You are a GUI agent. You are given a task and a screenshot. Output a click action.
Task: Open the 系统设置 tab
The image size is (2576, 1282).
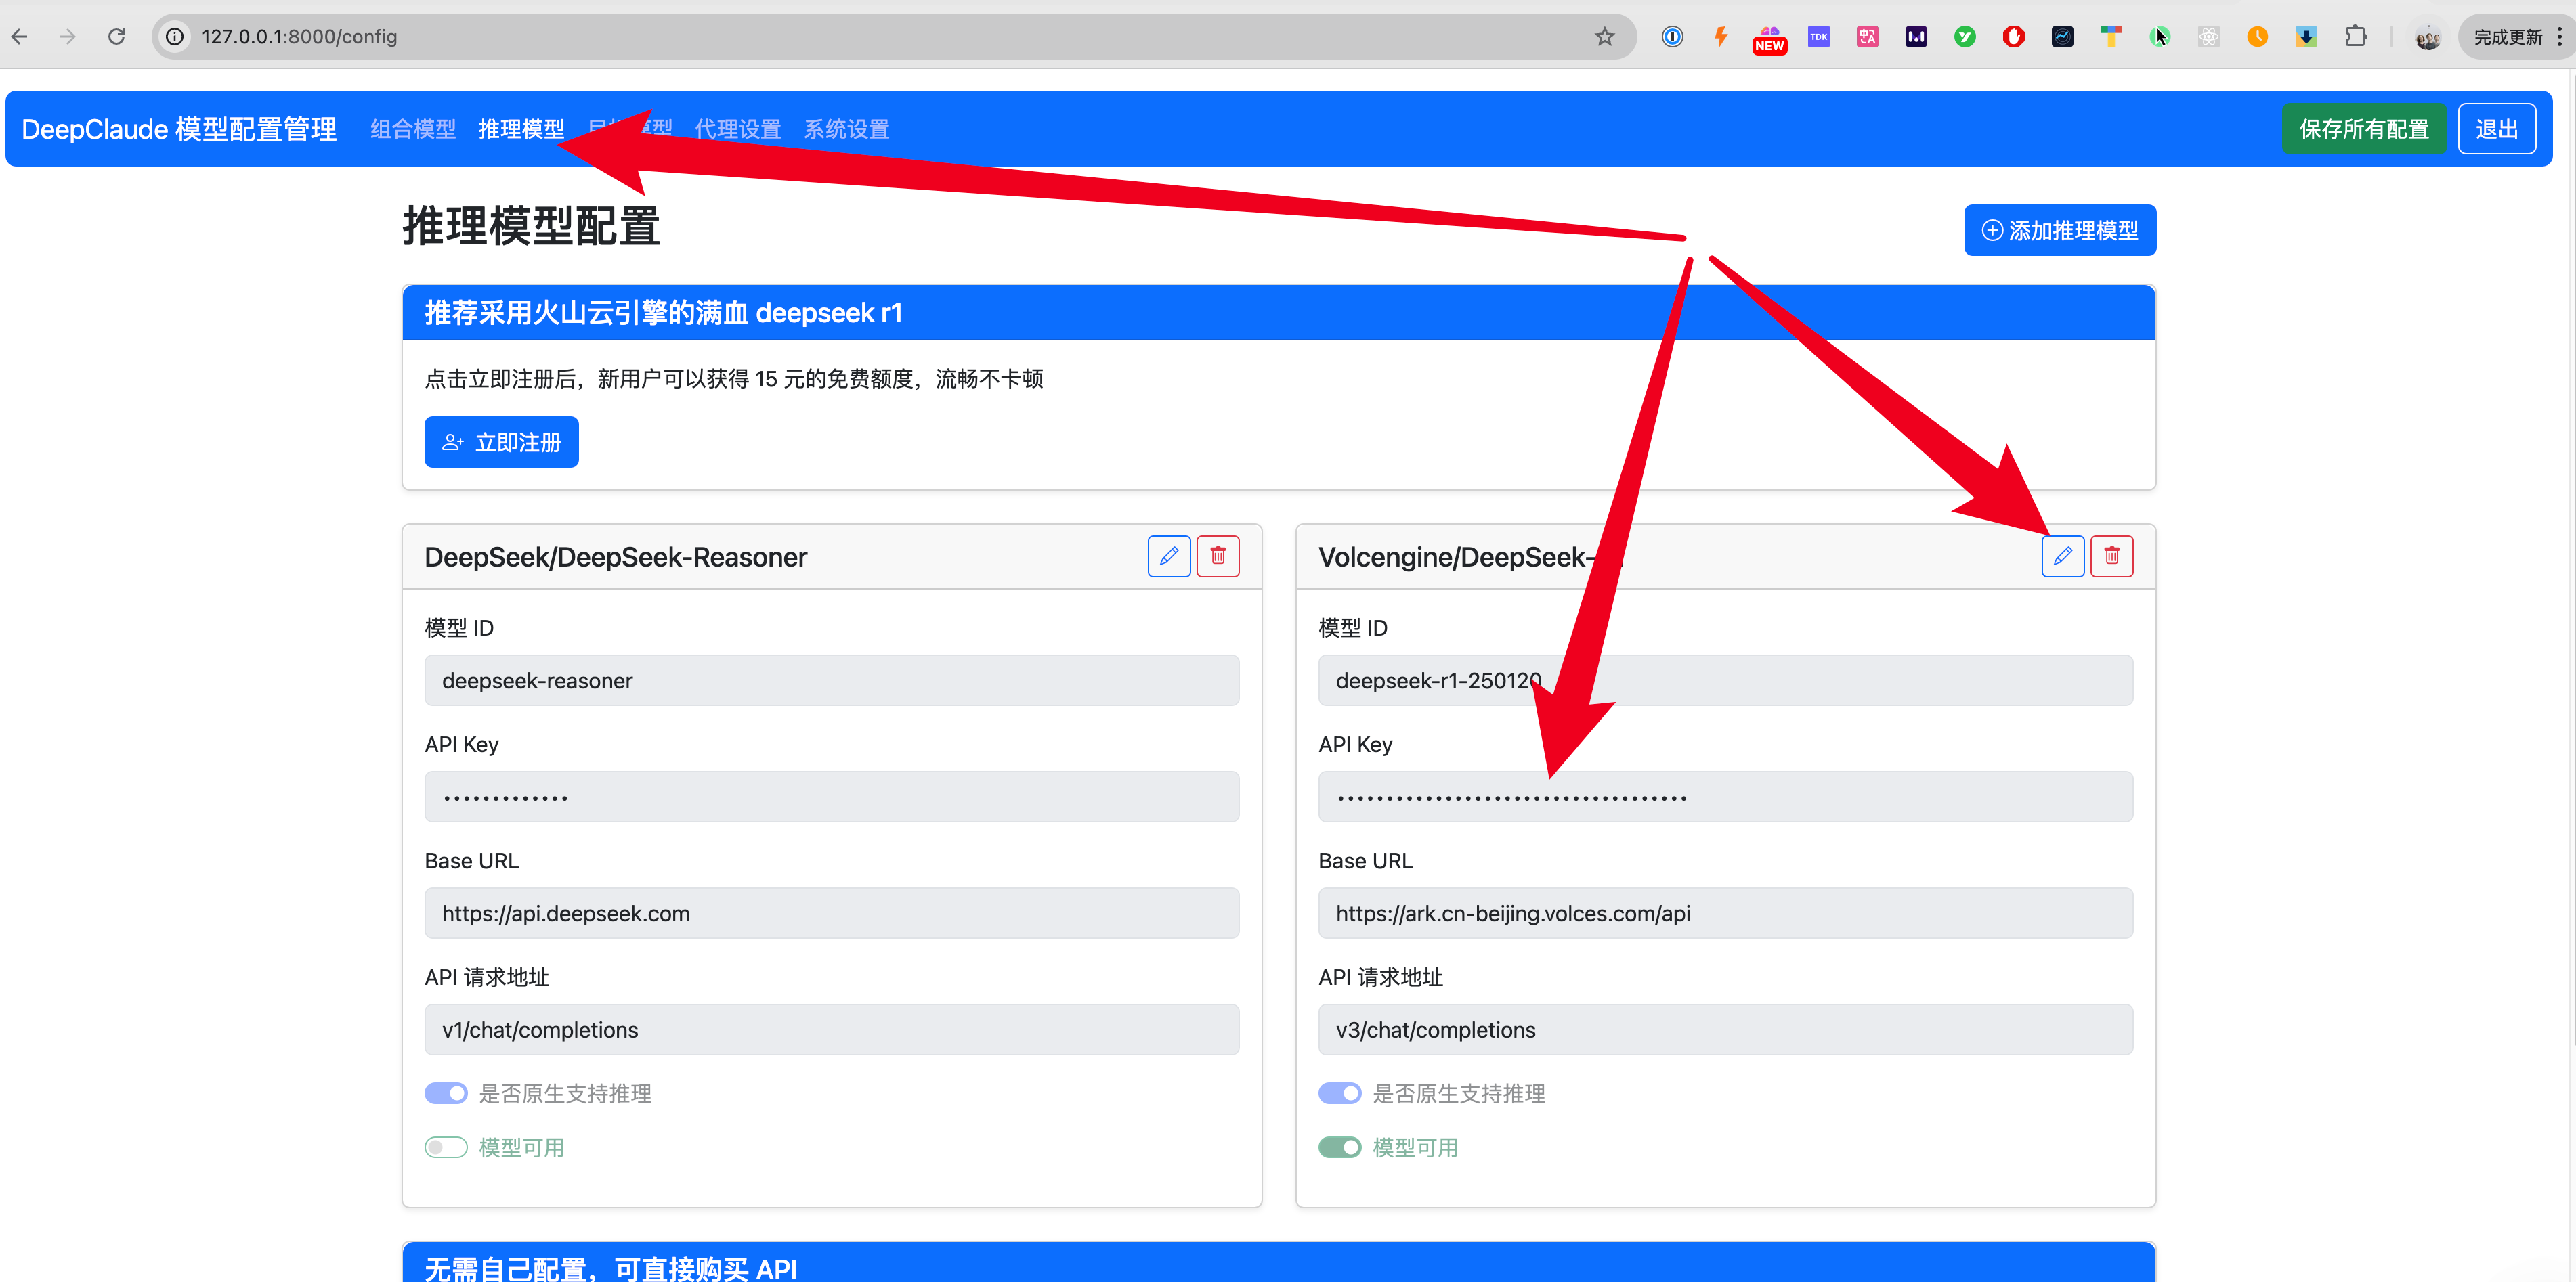coord(845,128)
